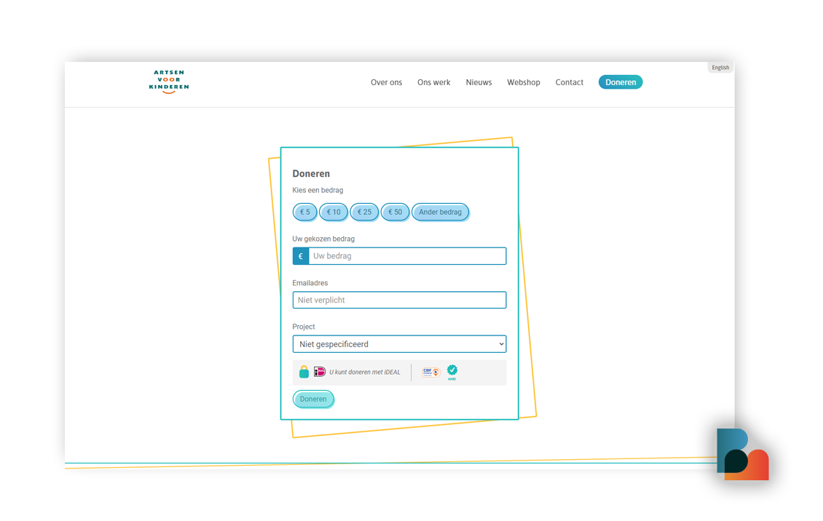Click the Uw gekozen bedrag label
The image size is (823, 521).
click(323, 239)
